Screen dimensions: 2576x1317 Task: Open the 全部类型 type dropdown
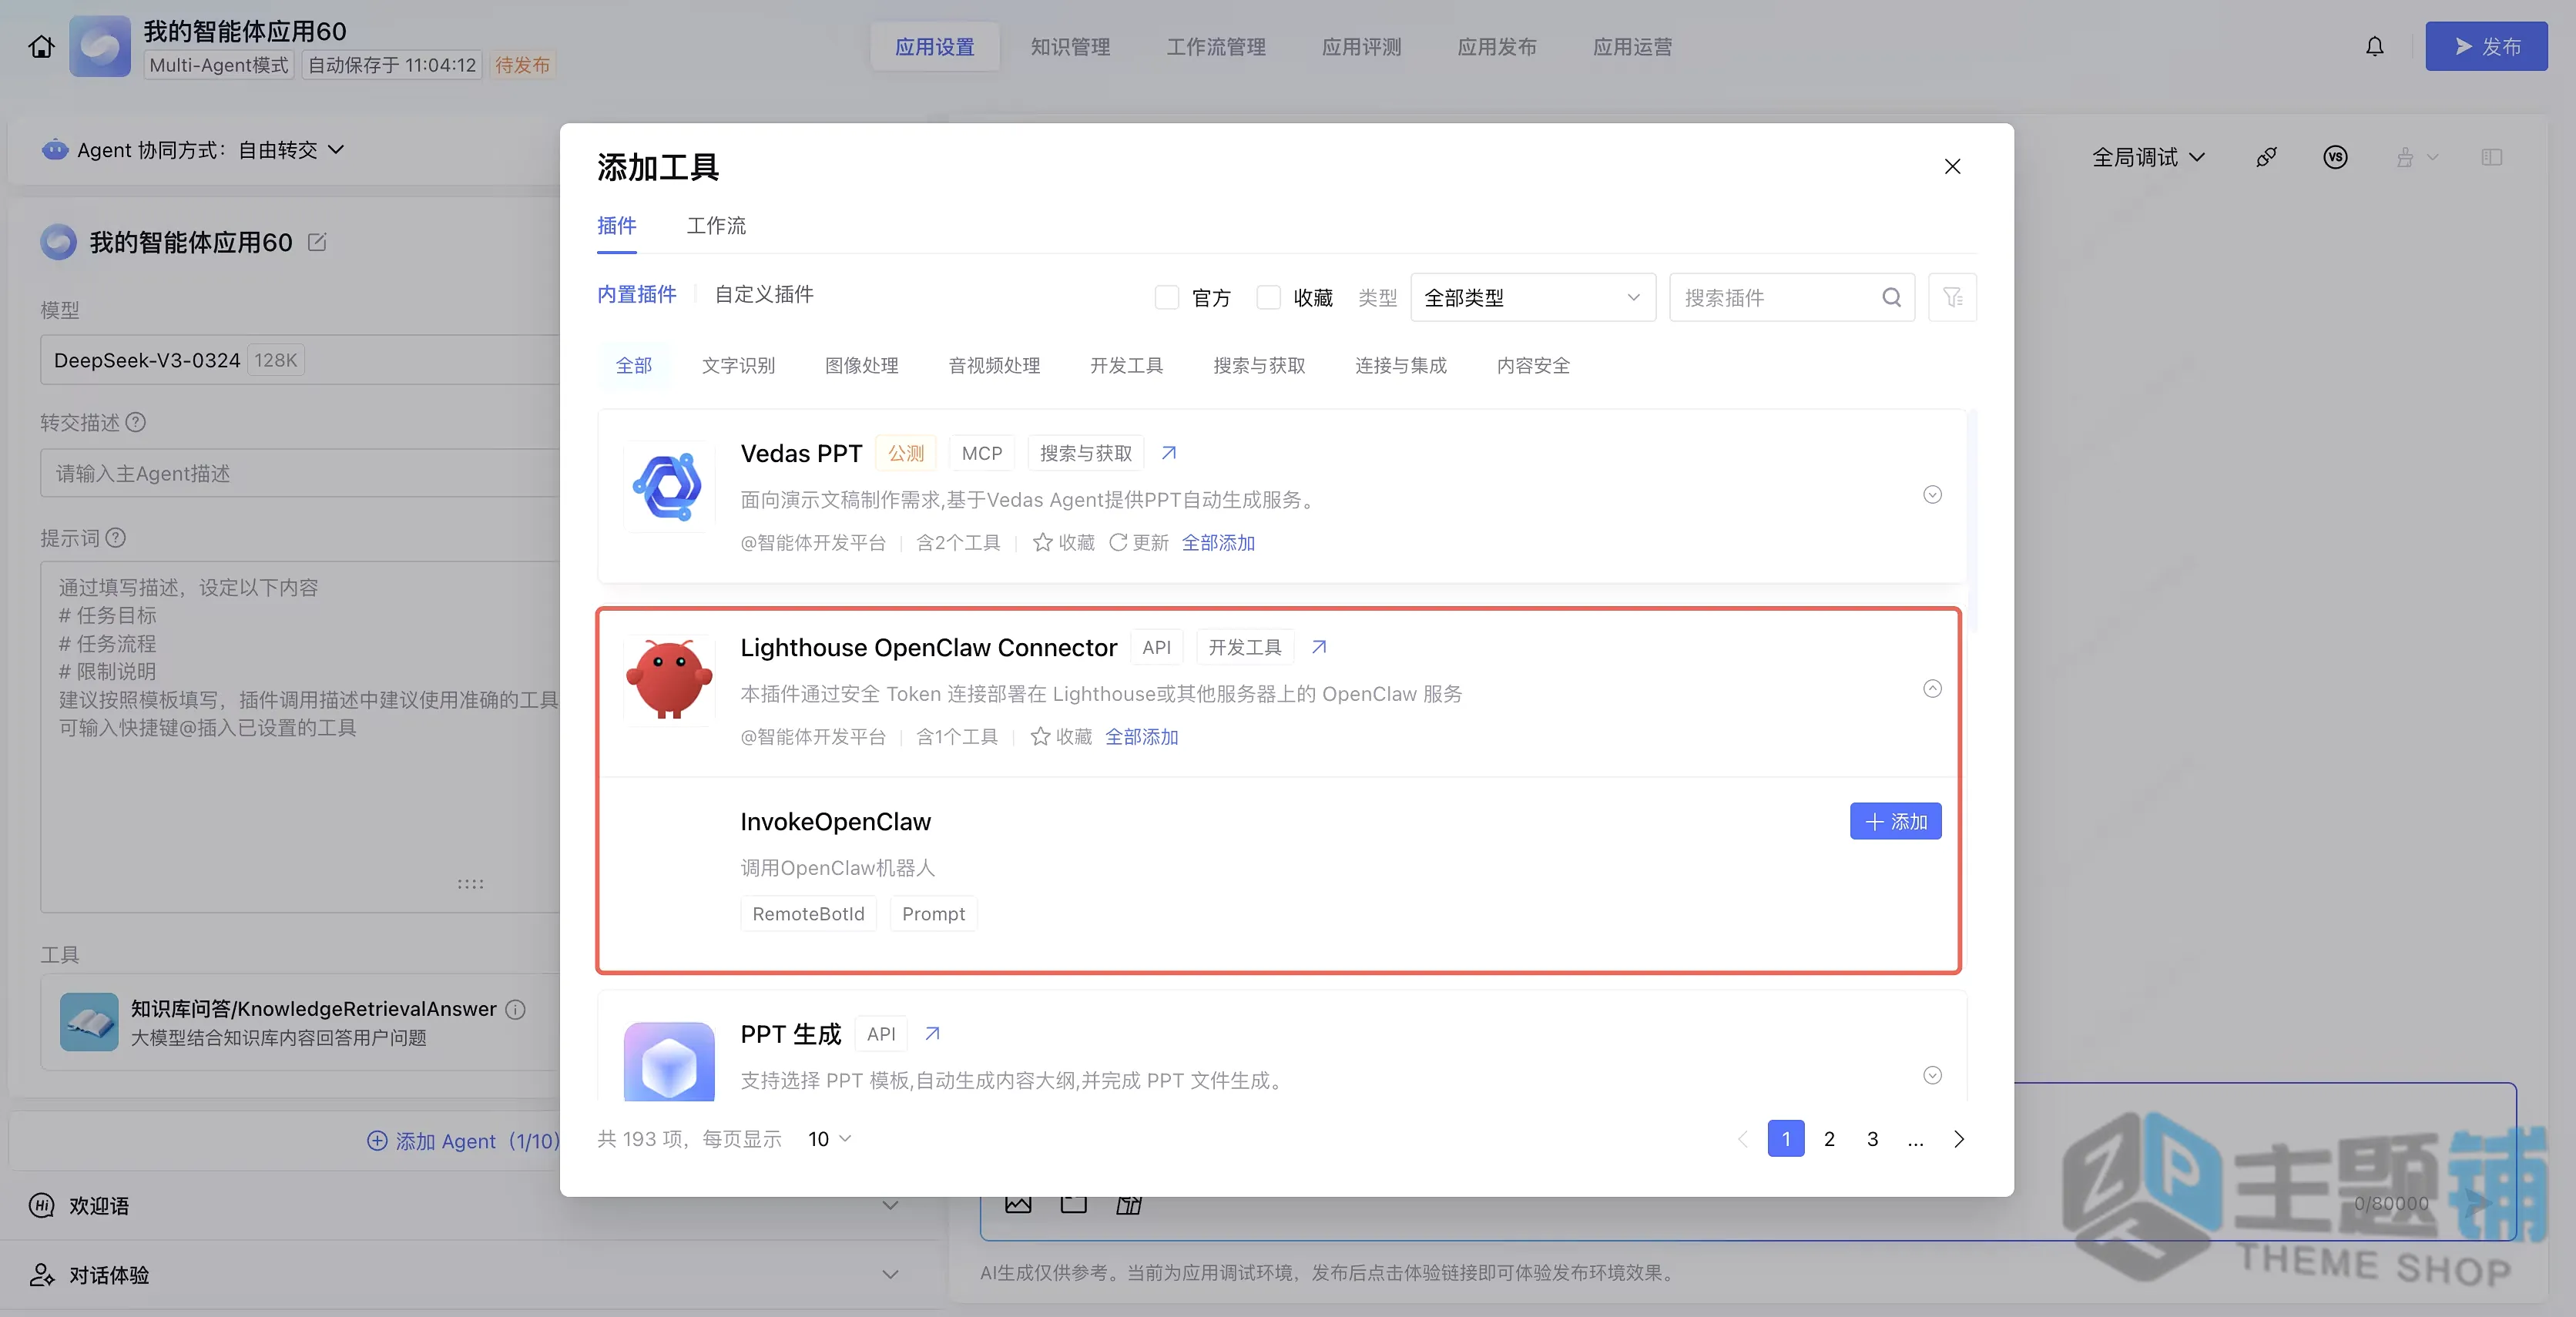coord(1532,297)
